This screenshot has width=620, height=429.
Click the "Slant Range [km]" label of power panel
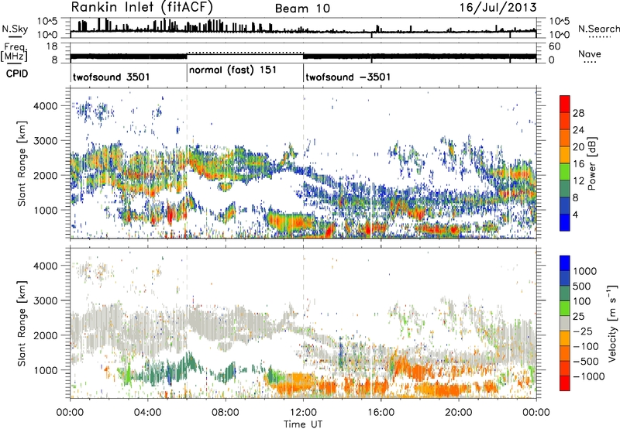pyautogui.click(x=22, y=163)
